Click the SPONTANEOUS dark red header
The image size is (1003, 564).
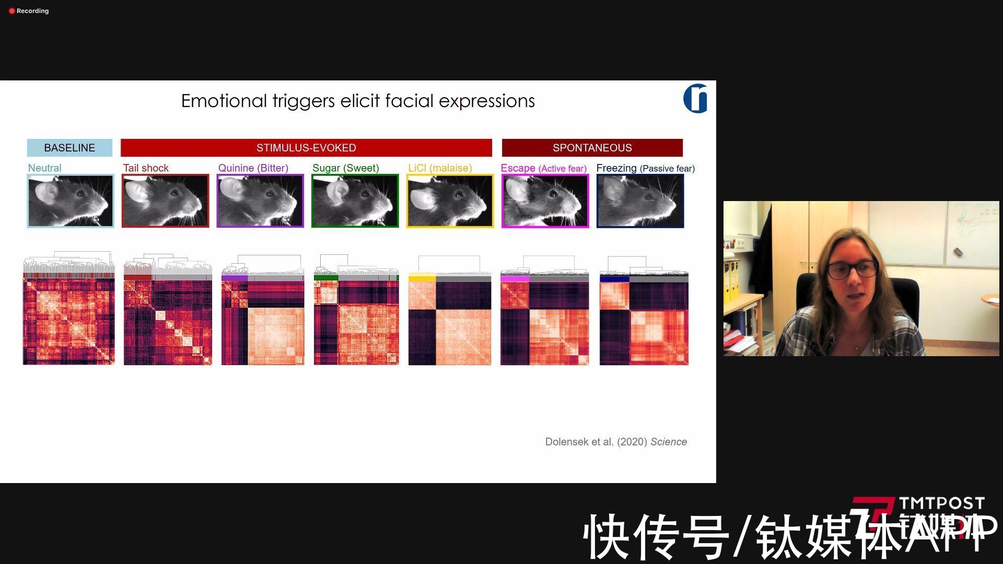[x=592, y=148]
